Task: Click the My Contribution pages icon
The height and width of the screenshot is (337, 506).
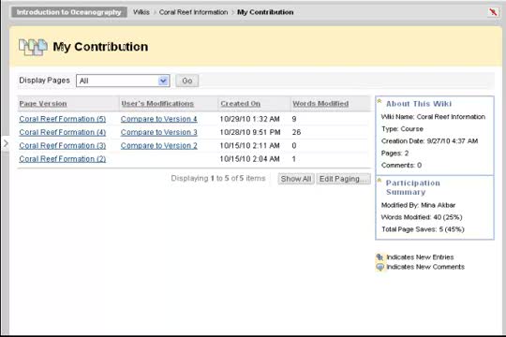Action: click(x=33, y=47)
